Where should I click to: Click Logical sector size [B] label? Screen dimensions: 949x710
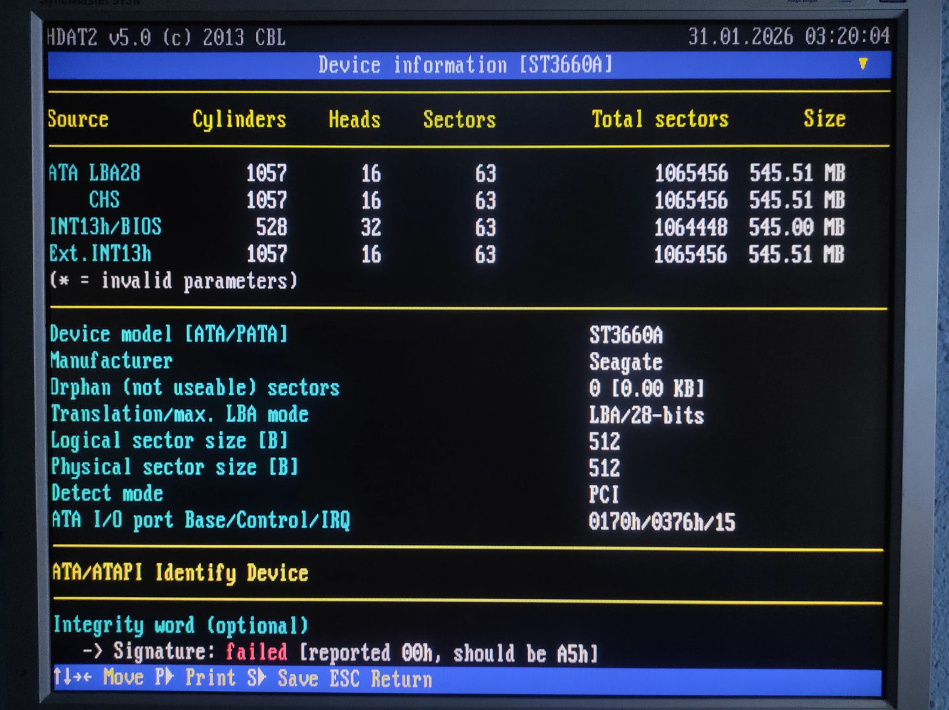click(169, 441)
